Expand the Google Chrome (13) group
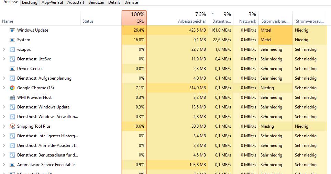The image size is (331, 174). pyautogui.click(x=4, y=88)
